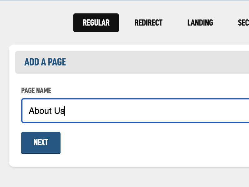The width and height of the screenshot is (249, 187).
Task: Click empty space inside Page Name field
Action: pyautogui.click(x=156, y=111)
